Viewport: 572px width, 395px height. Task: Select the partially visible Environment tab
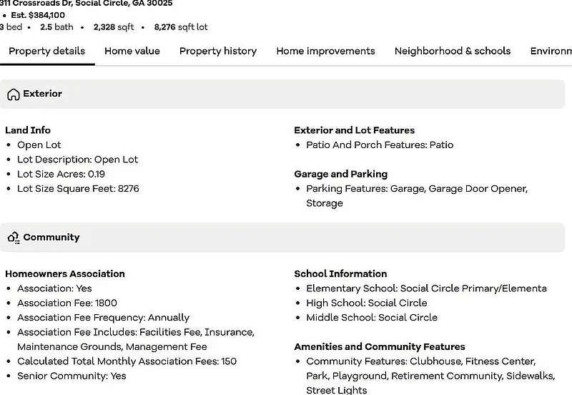click(x=551, y=51)
